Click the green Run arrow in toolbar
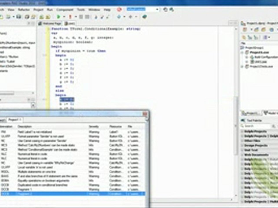The image size is (278, 208). pyautogui.click(x=58, y=17)
